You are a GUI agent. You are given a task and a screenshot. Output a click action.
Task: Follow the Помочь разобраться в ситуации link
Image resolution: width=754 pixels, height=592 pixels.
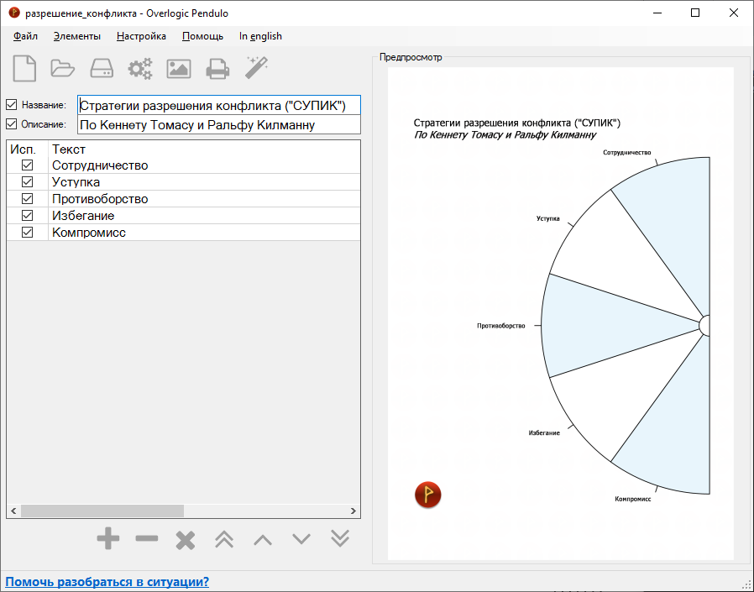[x=107, y=582]
